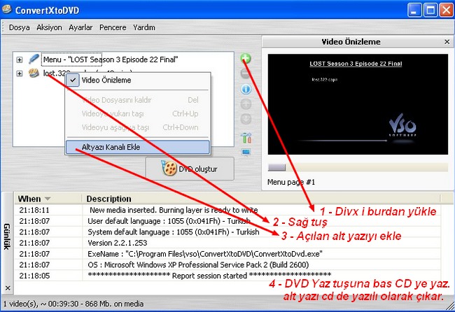This screenshot has width=455, height=312.
Task: Click the Menu page #1 label
Action: tap(291, 182)
